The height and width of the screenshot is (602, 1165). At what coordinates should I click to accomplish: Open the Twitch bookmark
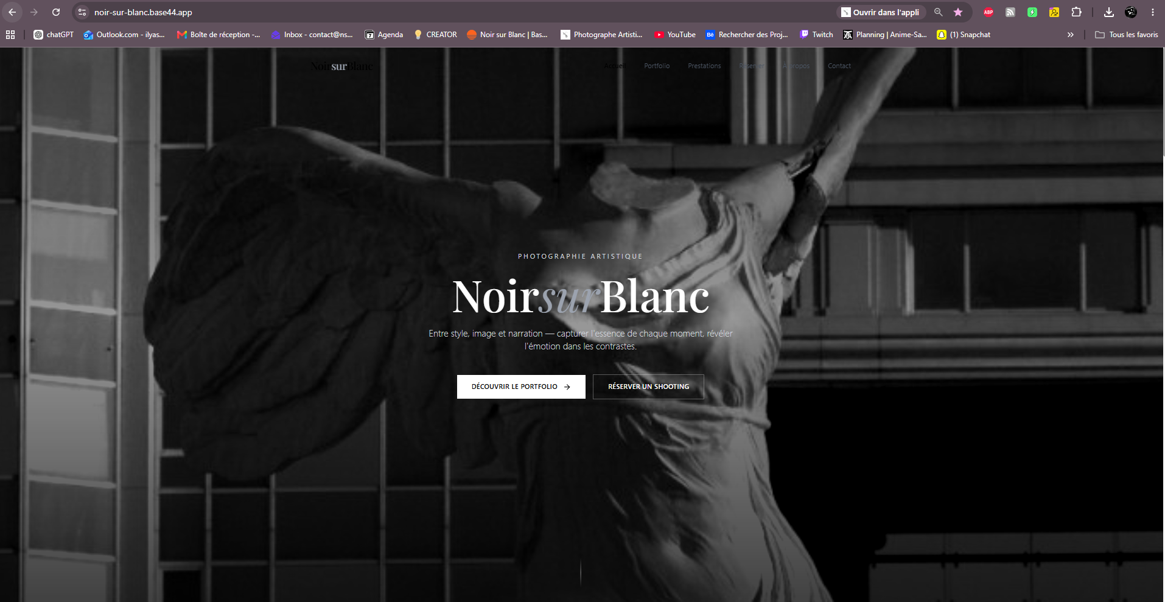click(x=816, y=35)
